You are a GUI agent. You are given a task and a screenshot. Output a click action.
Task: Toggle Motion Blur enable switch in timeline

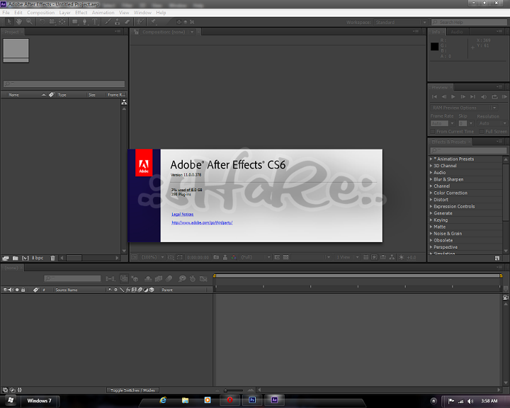point(169,278)
